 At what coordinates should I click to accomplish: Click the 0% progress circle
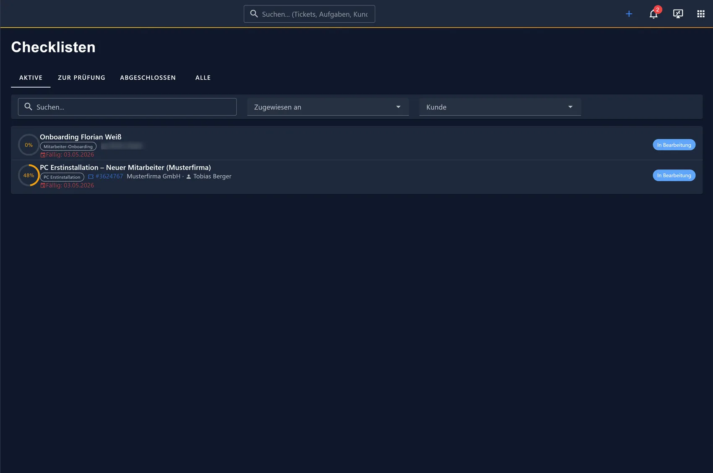(29, 145)
